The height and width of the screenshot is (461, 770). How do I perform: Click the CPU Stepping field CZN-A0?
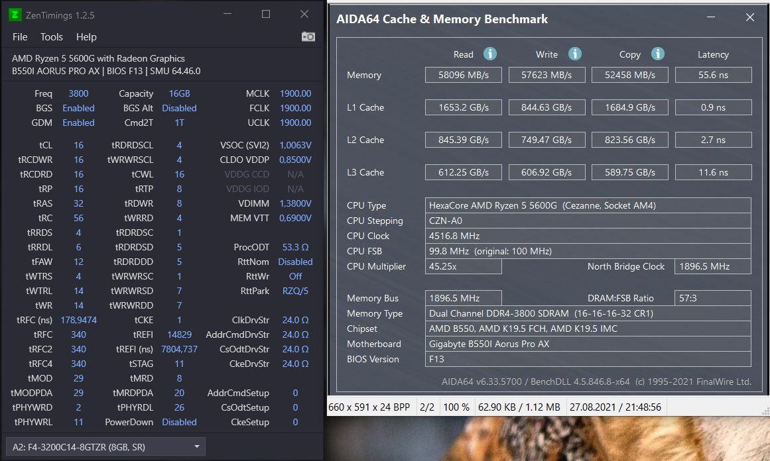(x=588, y=221)
